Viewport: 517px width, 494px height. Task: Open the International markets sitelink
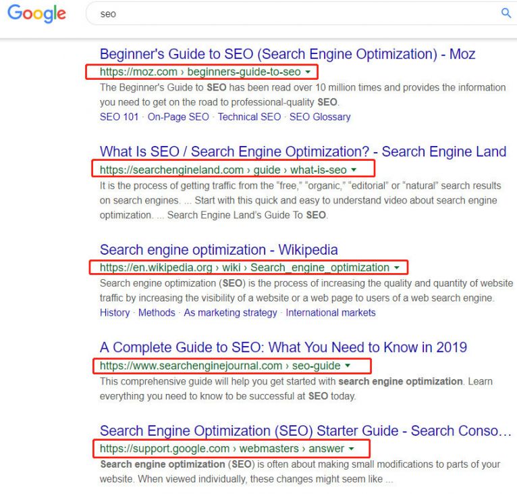tap(331, 313)
